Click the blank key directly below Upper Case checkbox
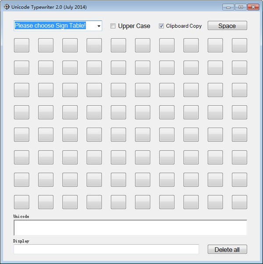Screen dimensions: 263x264 118,45
